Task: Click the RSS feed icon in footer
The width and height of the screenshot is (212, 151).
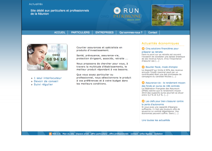Action: pos(50,134)
